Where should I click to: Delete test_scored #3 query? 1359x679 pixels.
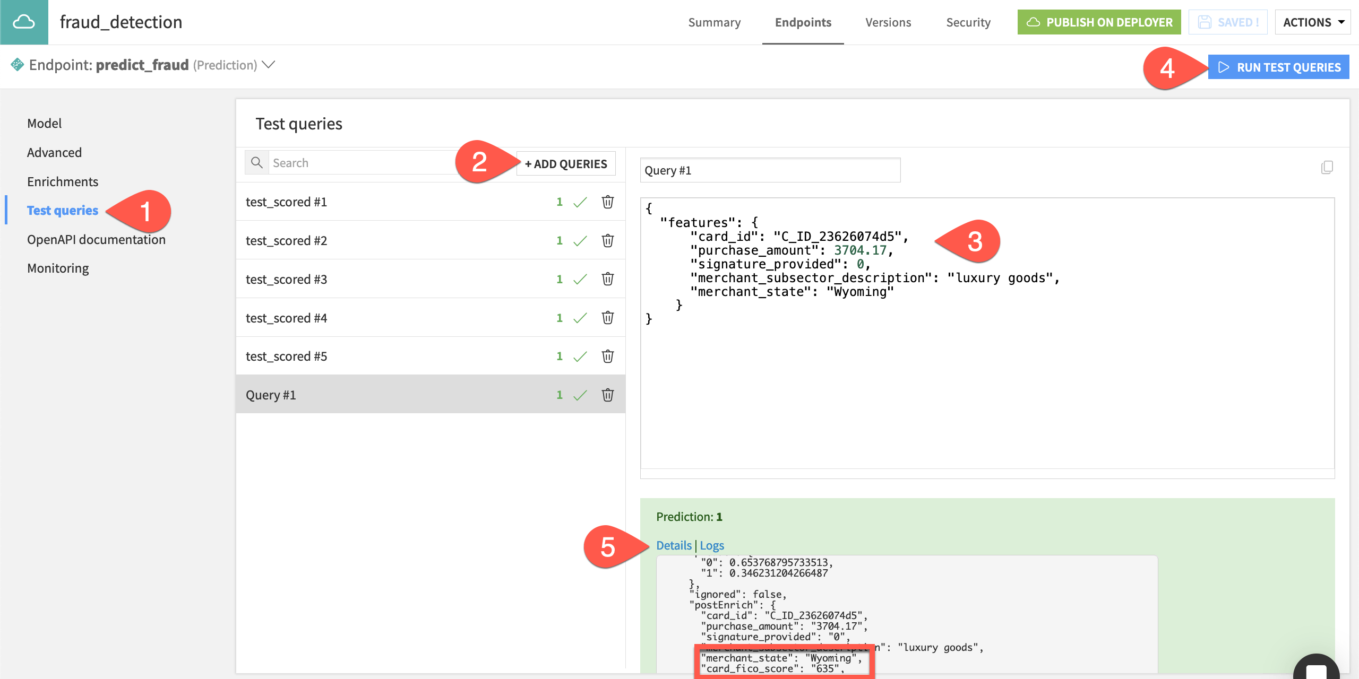coord(608,279)
